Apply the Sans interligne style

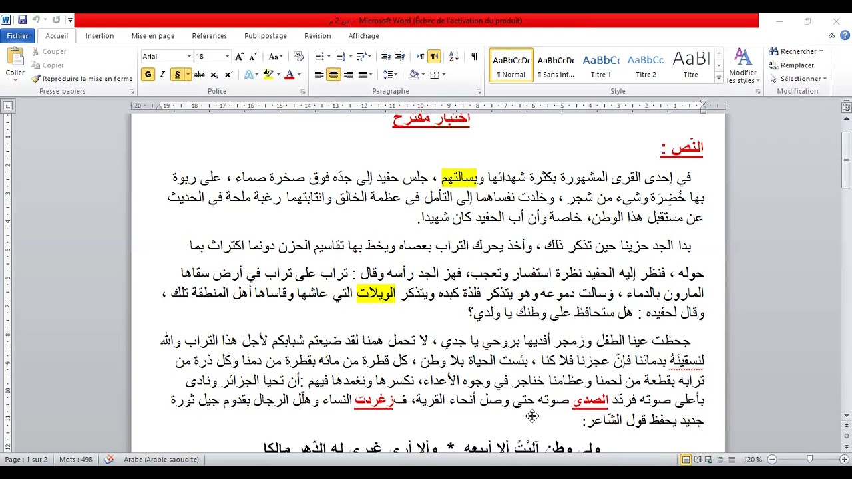[556, 65]
